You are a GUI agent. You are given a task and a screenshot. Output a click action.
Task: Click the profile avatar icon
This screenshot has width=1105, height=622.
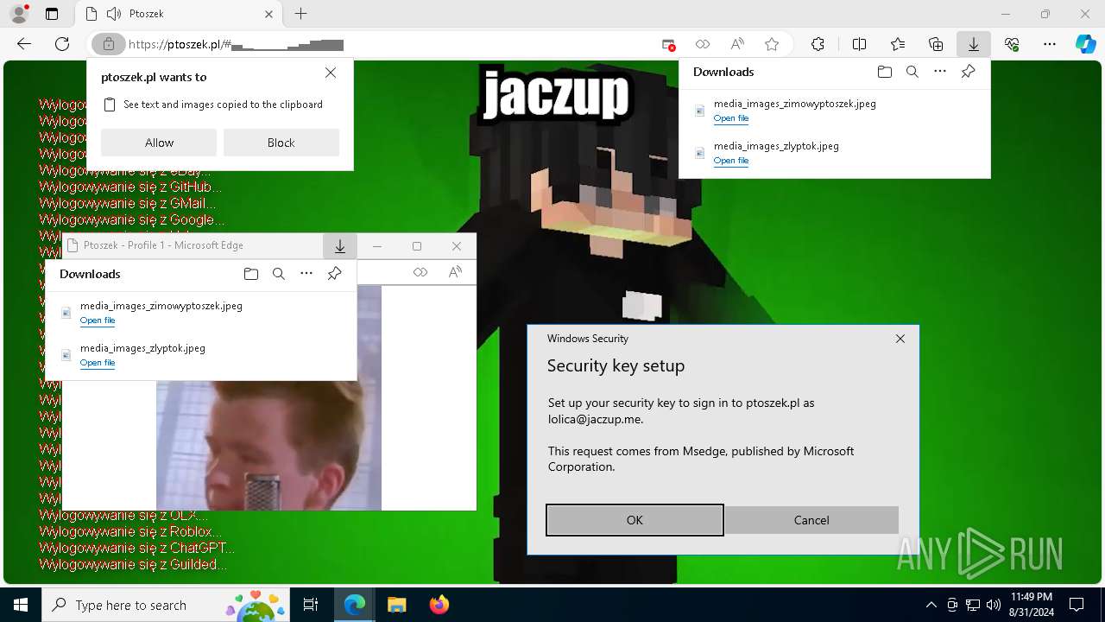[19, 14]
